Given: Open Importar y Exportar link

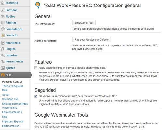Looking at the screenshot, I should pyautogui.click(x=13, y=122).
